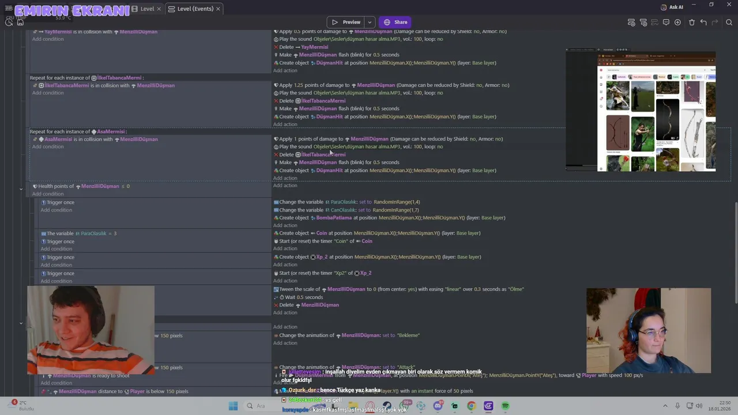
Task: Add condition under AsaMermisi collision condition
Action: pos(48,146)
